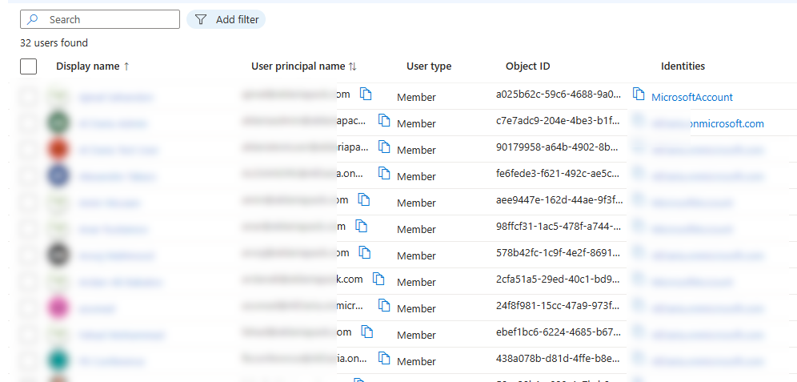
Task: Sort by Display name column header
Action: point(93,66)
